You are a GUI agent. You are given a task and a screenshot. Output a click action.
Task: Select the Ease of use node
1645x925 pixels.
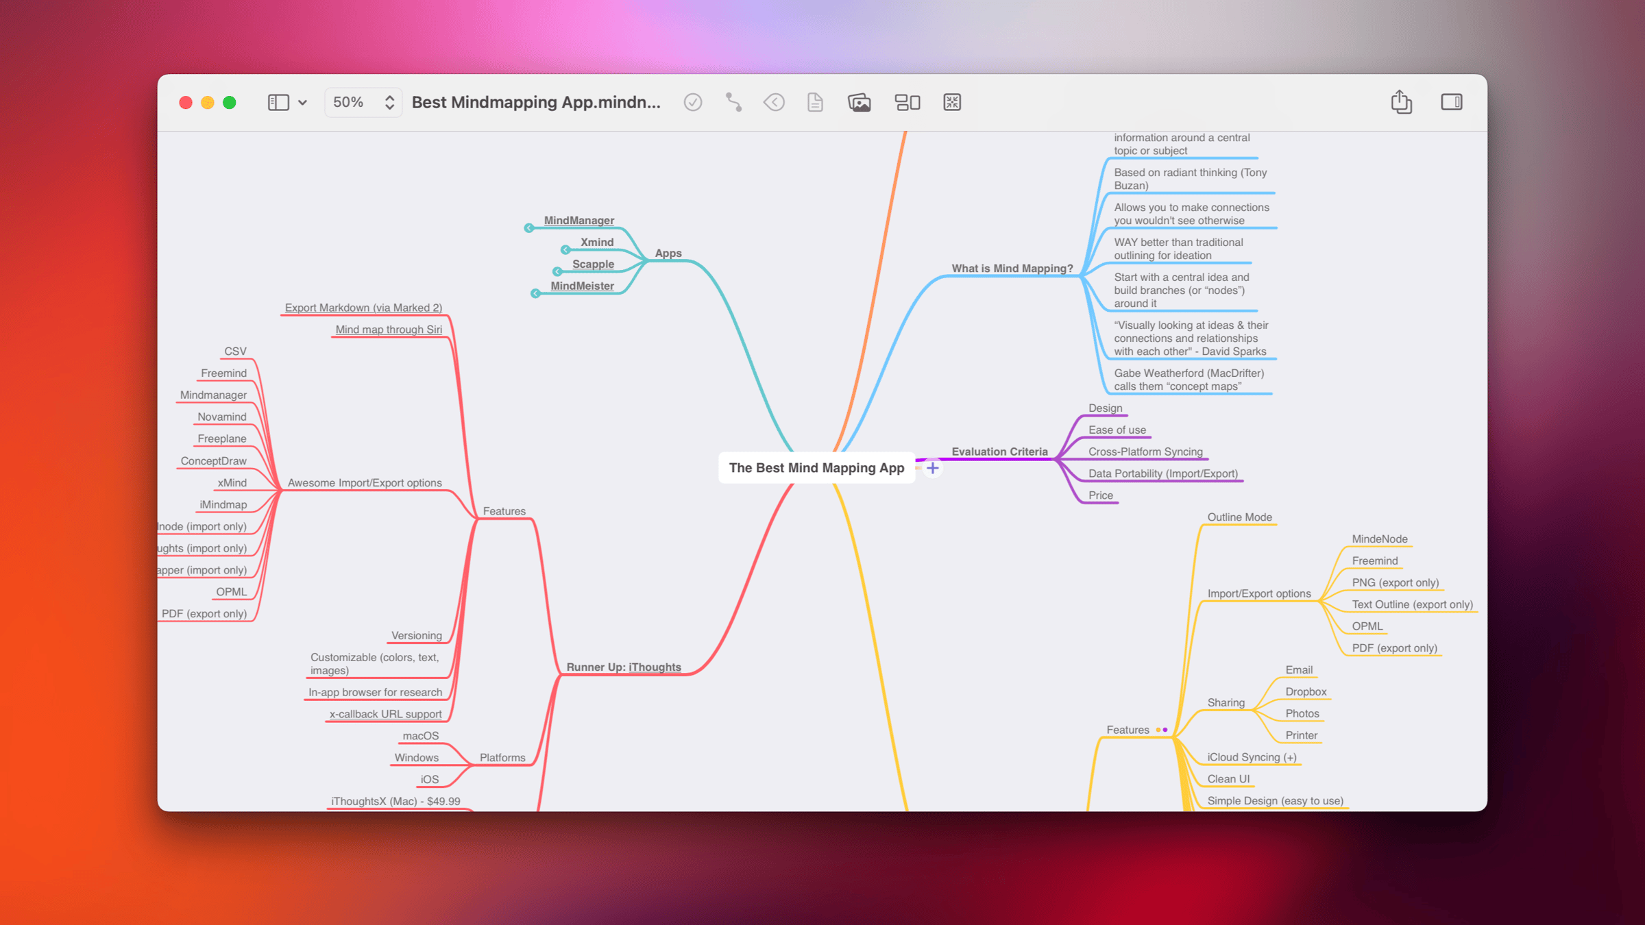point(1117,430)
